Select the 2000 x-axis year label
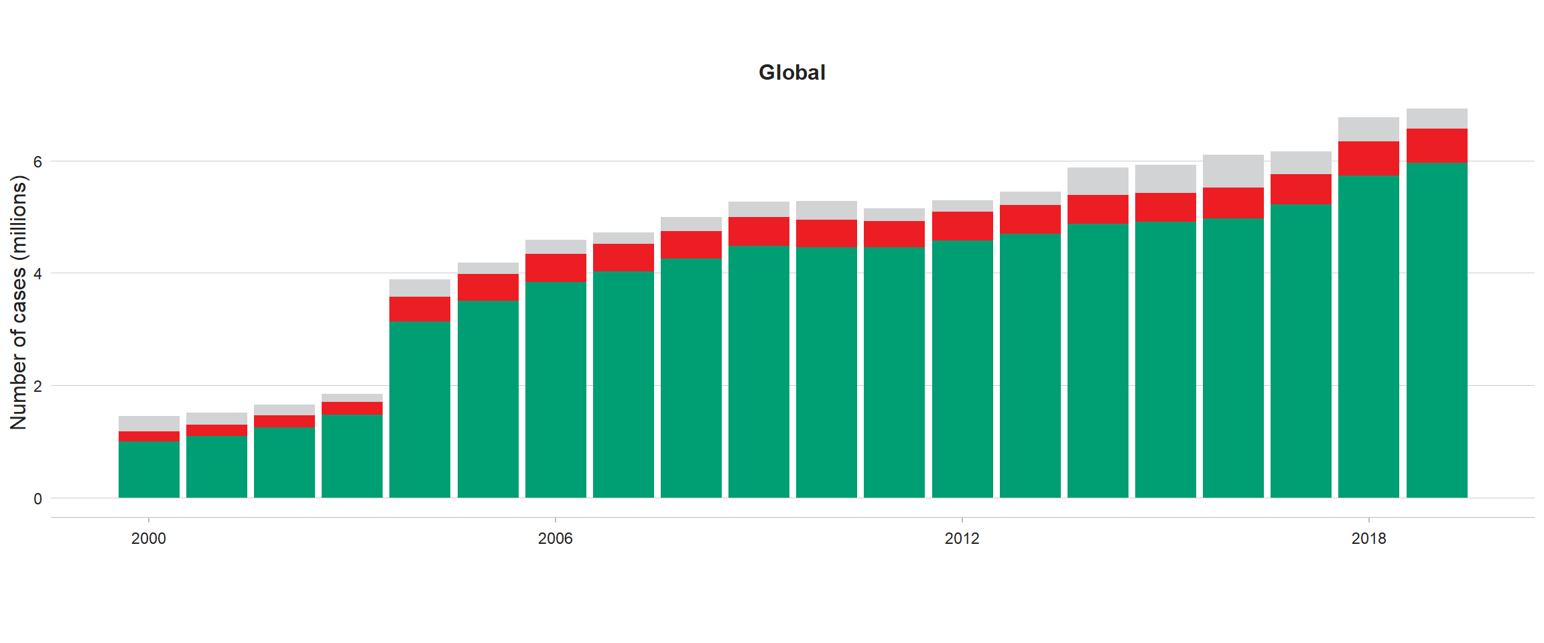 [148, 539]
